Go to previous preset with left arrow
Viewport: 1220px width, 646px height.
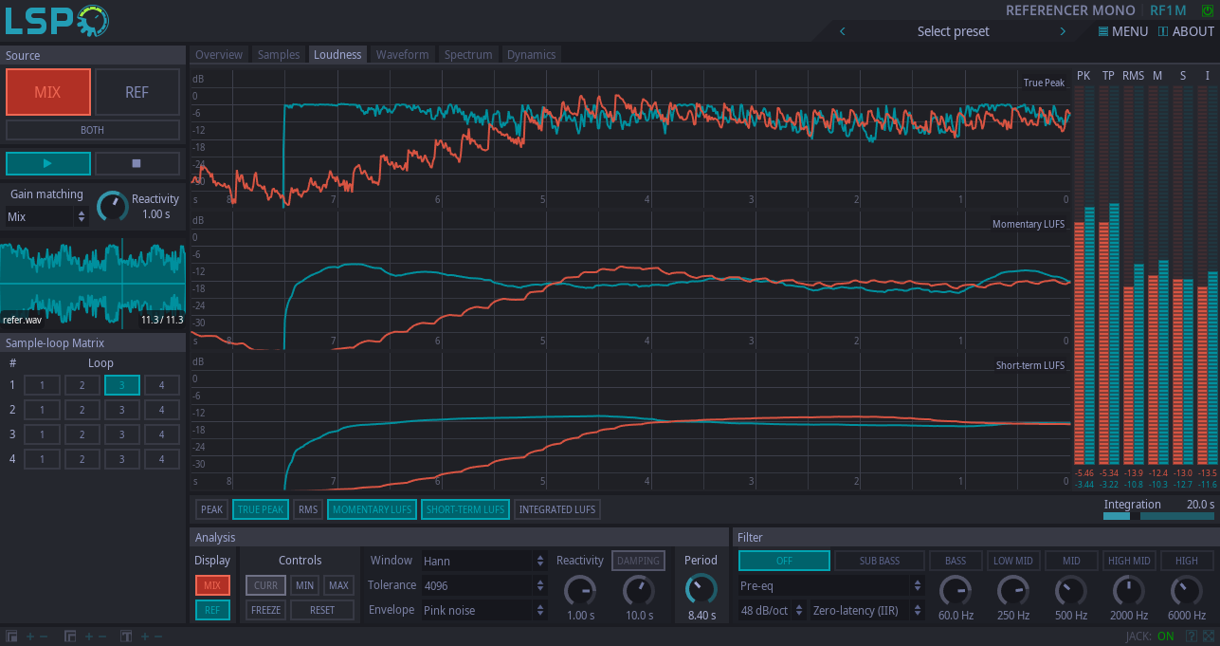click(842, 31)
